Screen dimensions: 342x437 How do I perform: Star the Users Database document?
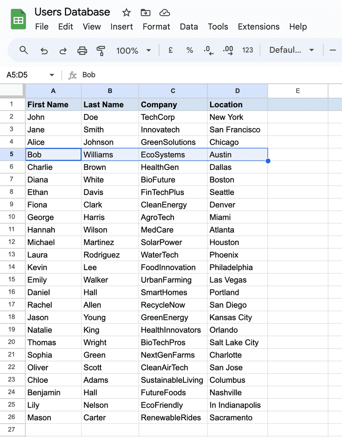tap(127, 12)
